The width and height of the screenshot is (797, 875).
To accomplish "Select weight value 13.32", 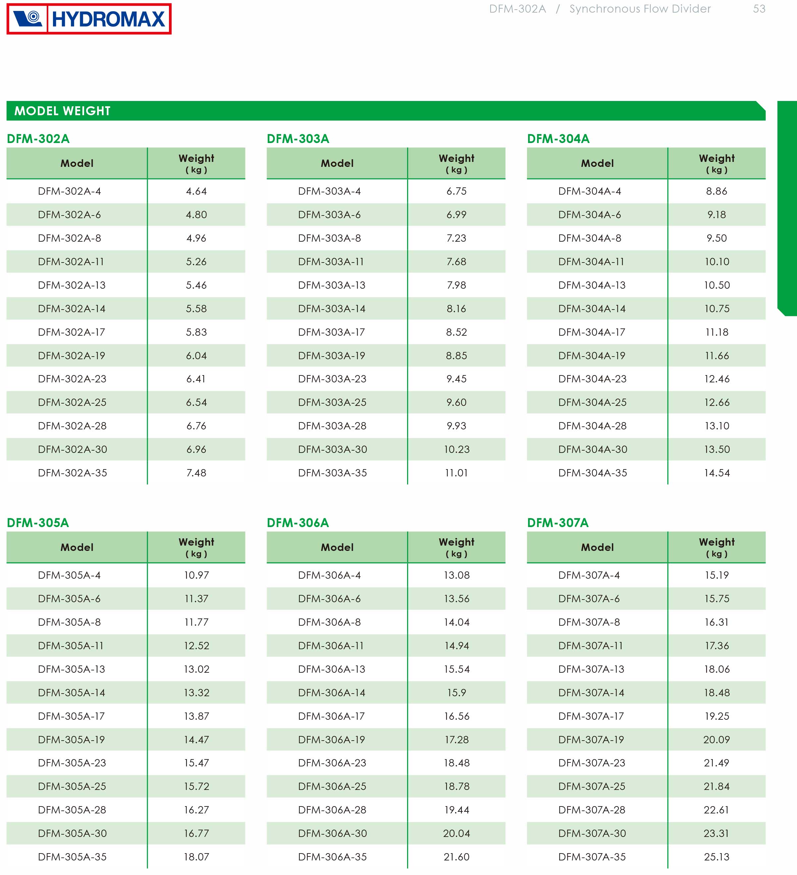I will pyautogui.click(x=196, y=693).
